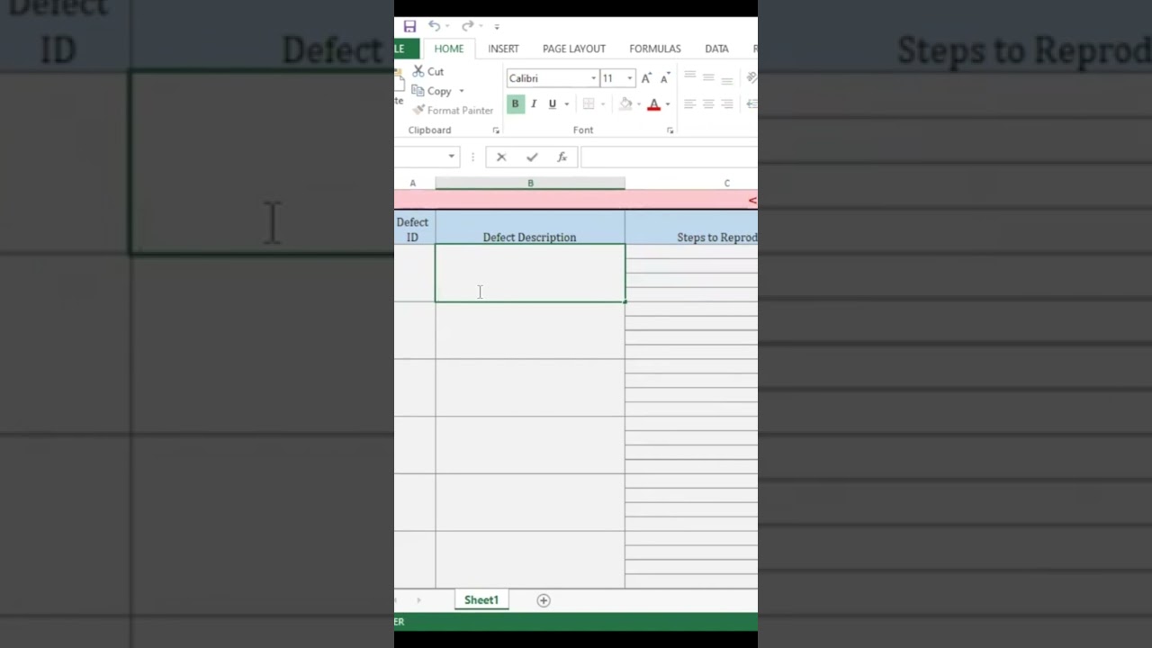Go to the next sheet tab

(x=418, y=600)
